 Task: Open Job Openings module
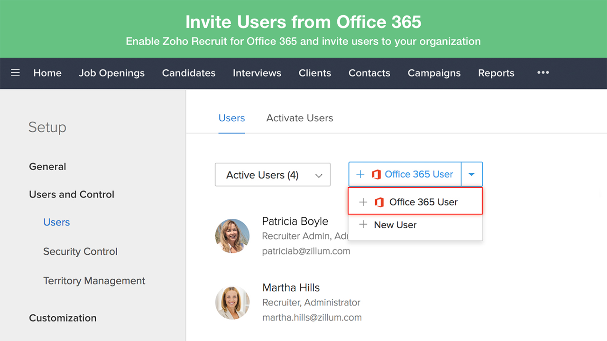pyautogui.click(x=112, y=73)
